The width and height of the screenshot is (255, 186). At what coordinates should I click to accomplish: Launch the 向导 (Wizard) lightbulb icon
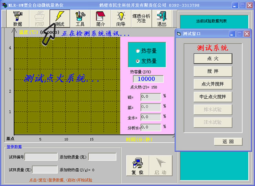point(121,18)
